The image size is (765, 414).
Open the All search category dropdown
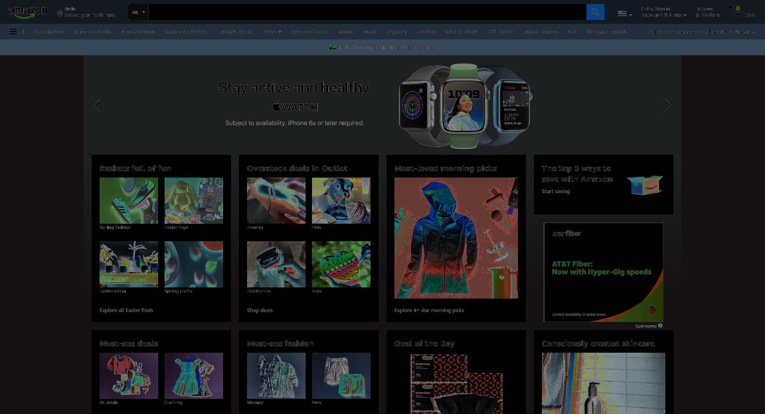138,12
